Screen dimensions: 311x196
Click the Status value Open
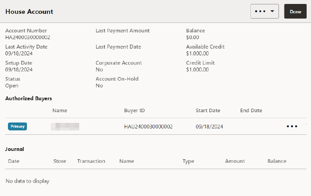(x=12, y=86)
